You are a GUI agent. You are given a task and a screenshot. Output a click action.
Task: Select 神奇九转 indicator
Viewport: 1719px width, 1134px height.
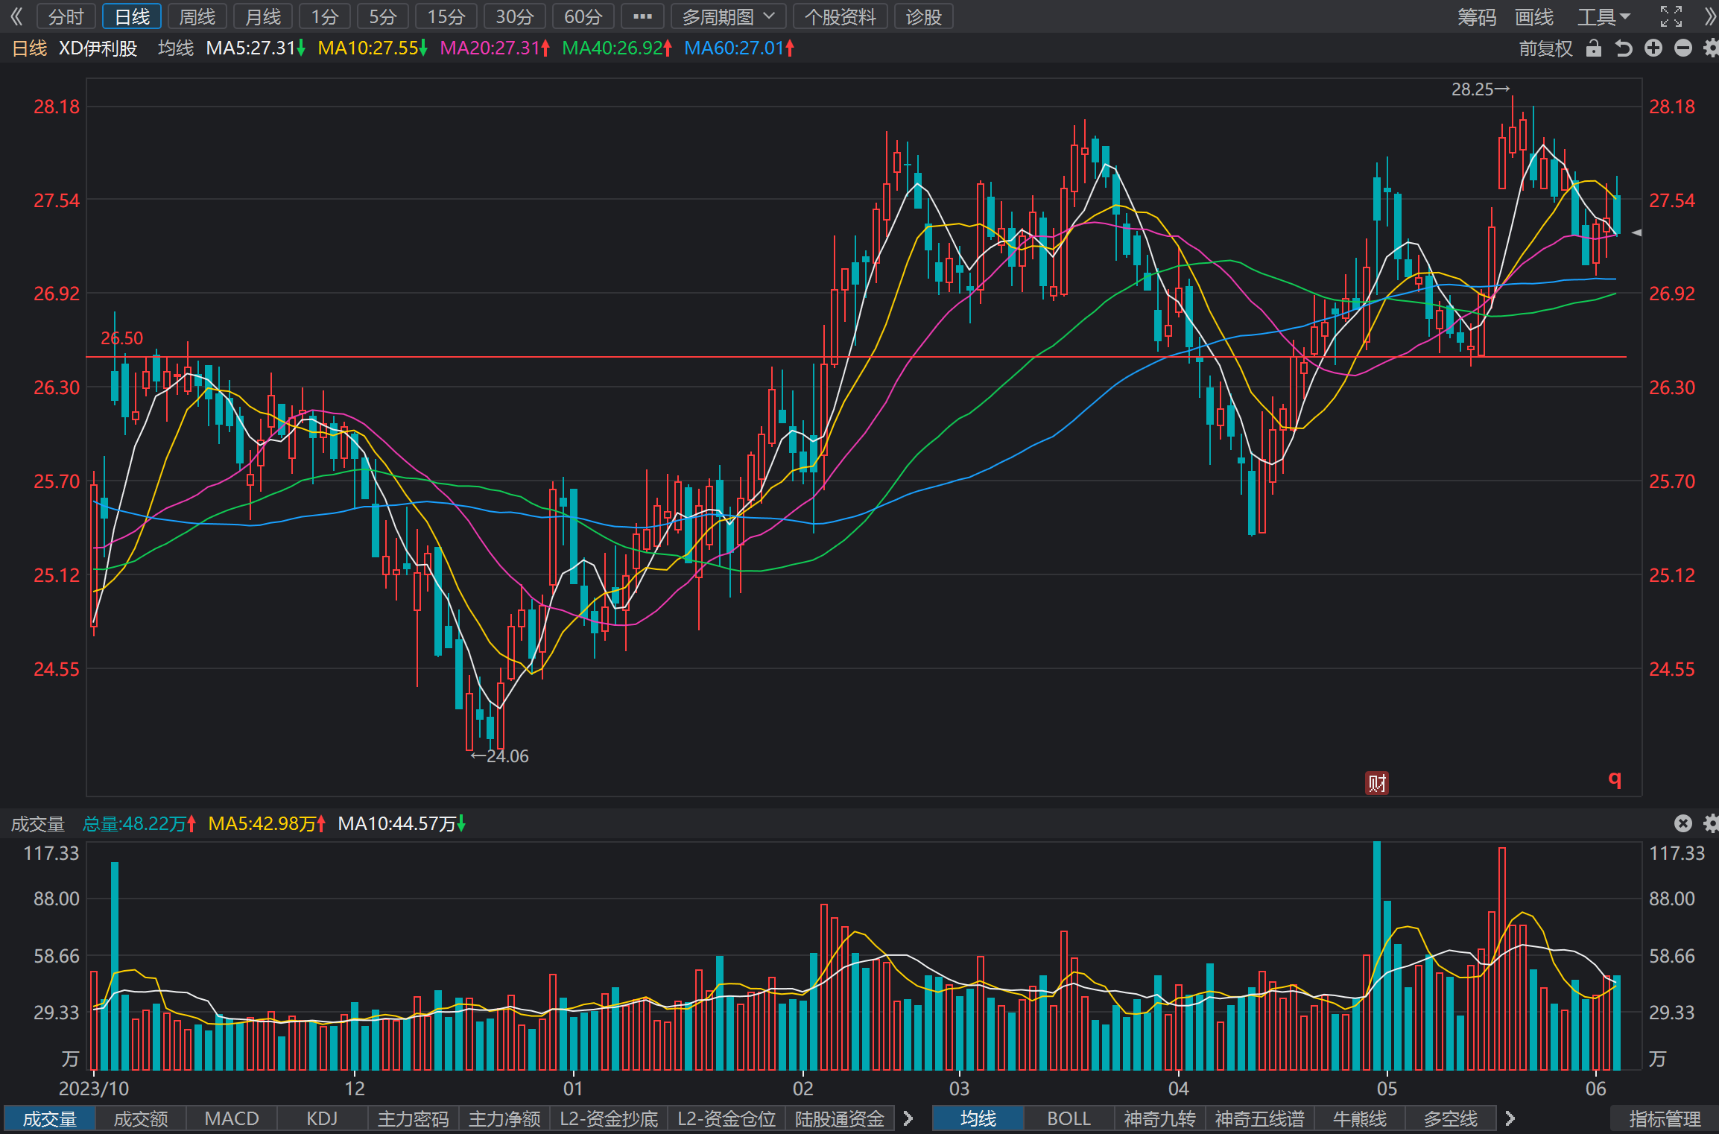coord(1160,1119)
